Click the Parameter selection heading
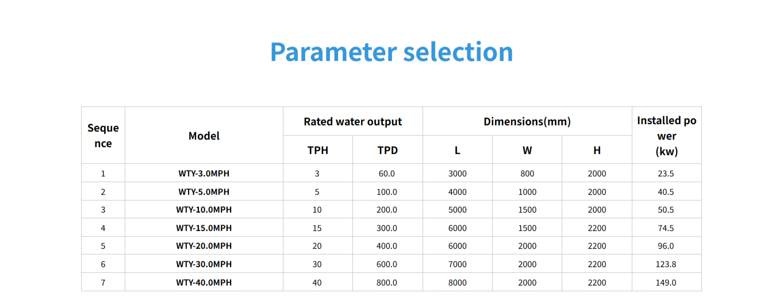 tap(391, 52)
